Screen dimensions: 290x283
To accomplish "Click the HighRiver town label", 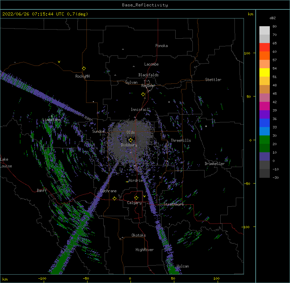I will 145,250.
